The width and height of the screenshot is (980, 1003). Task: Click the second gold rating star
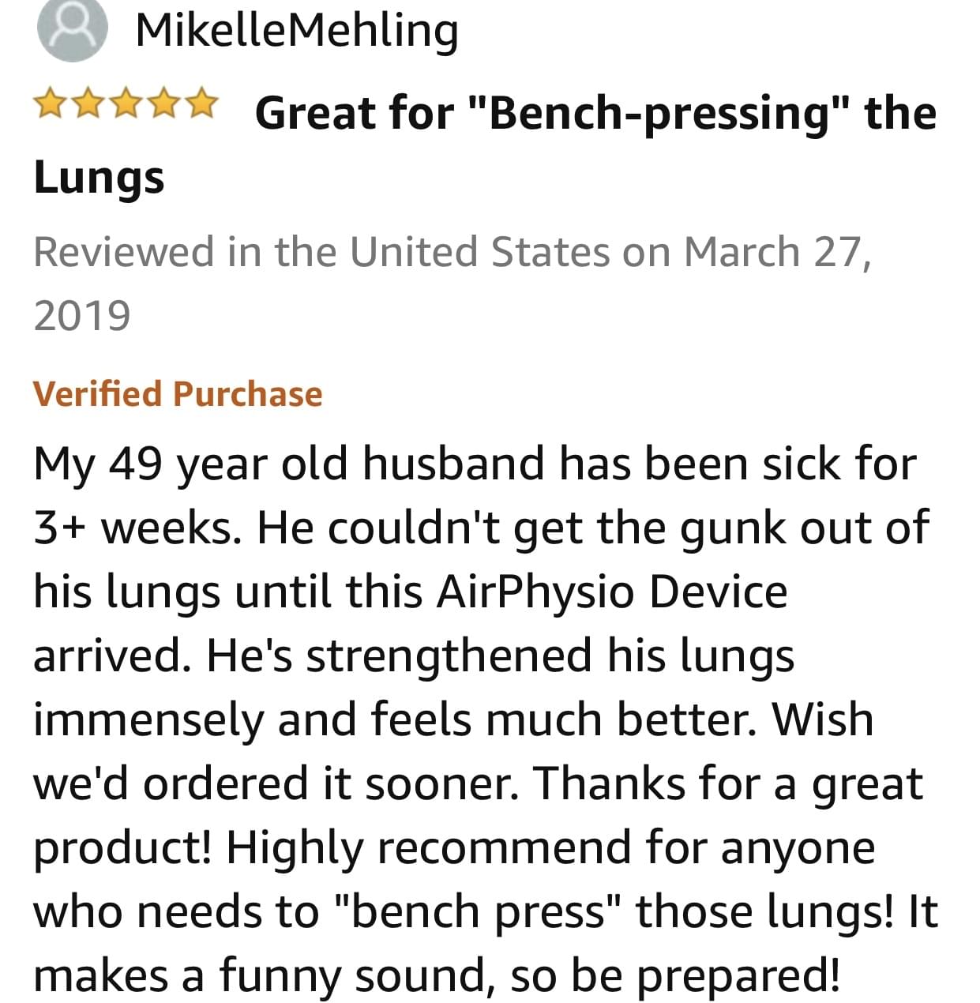88,103
